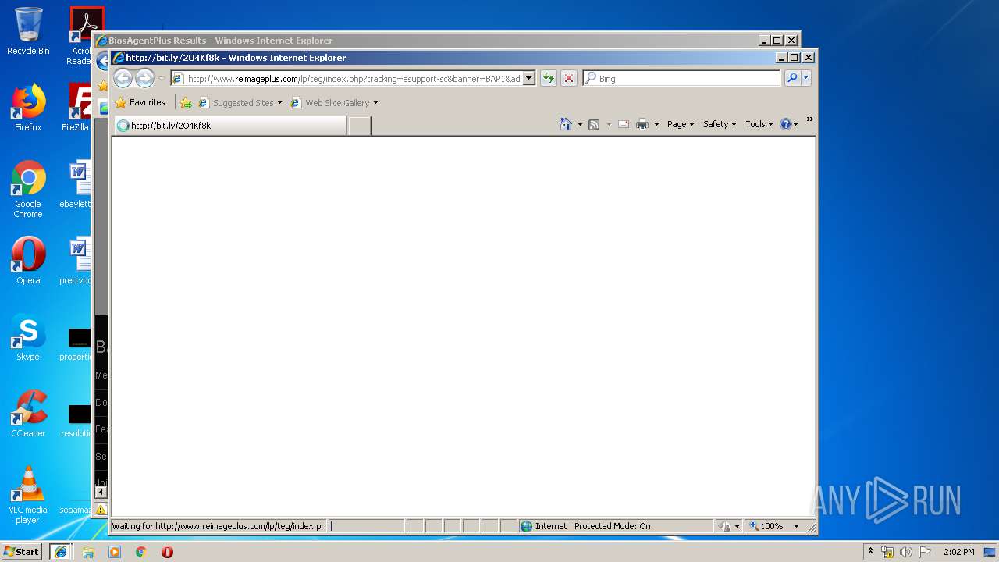This screenshot has height=562, width=999.
Task: Click the Home page icon
Action: point(566,124)
